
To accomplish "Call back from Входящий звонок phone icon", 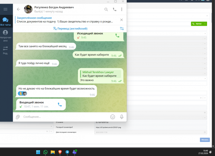I will point(60,105).
